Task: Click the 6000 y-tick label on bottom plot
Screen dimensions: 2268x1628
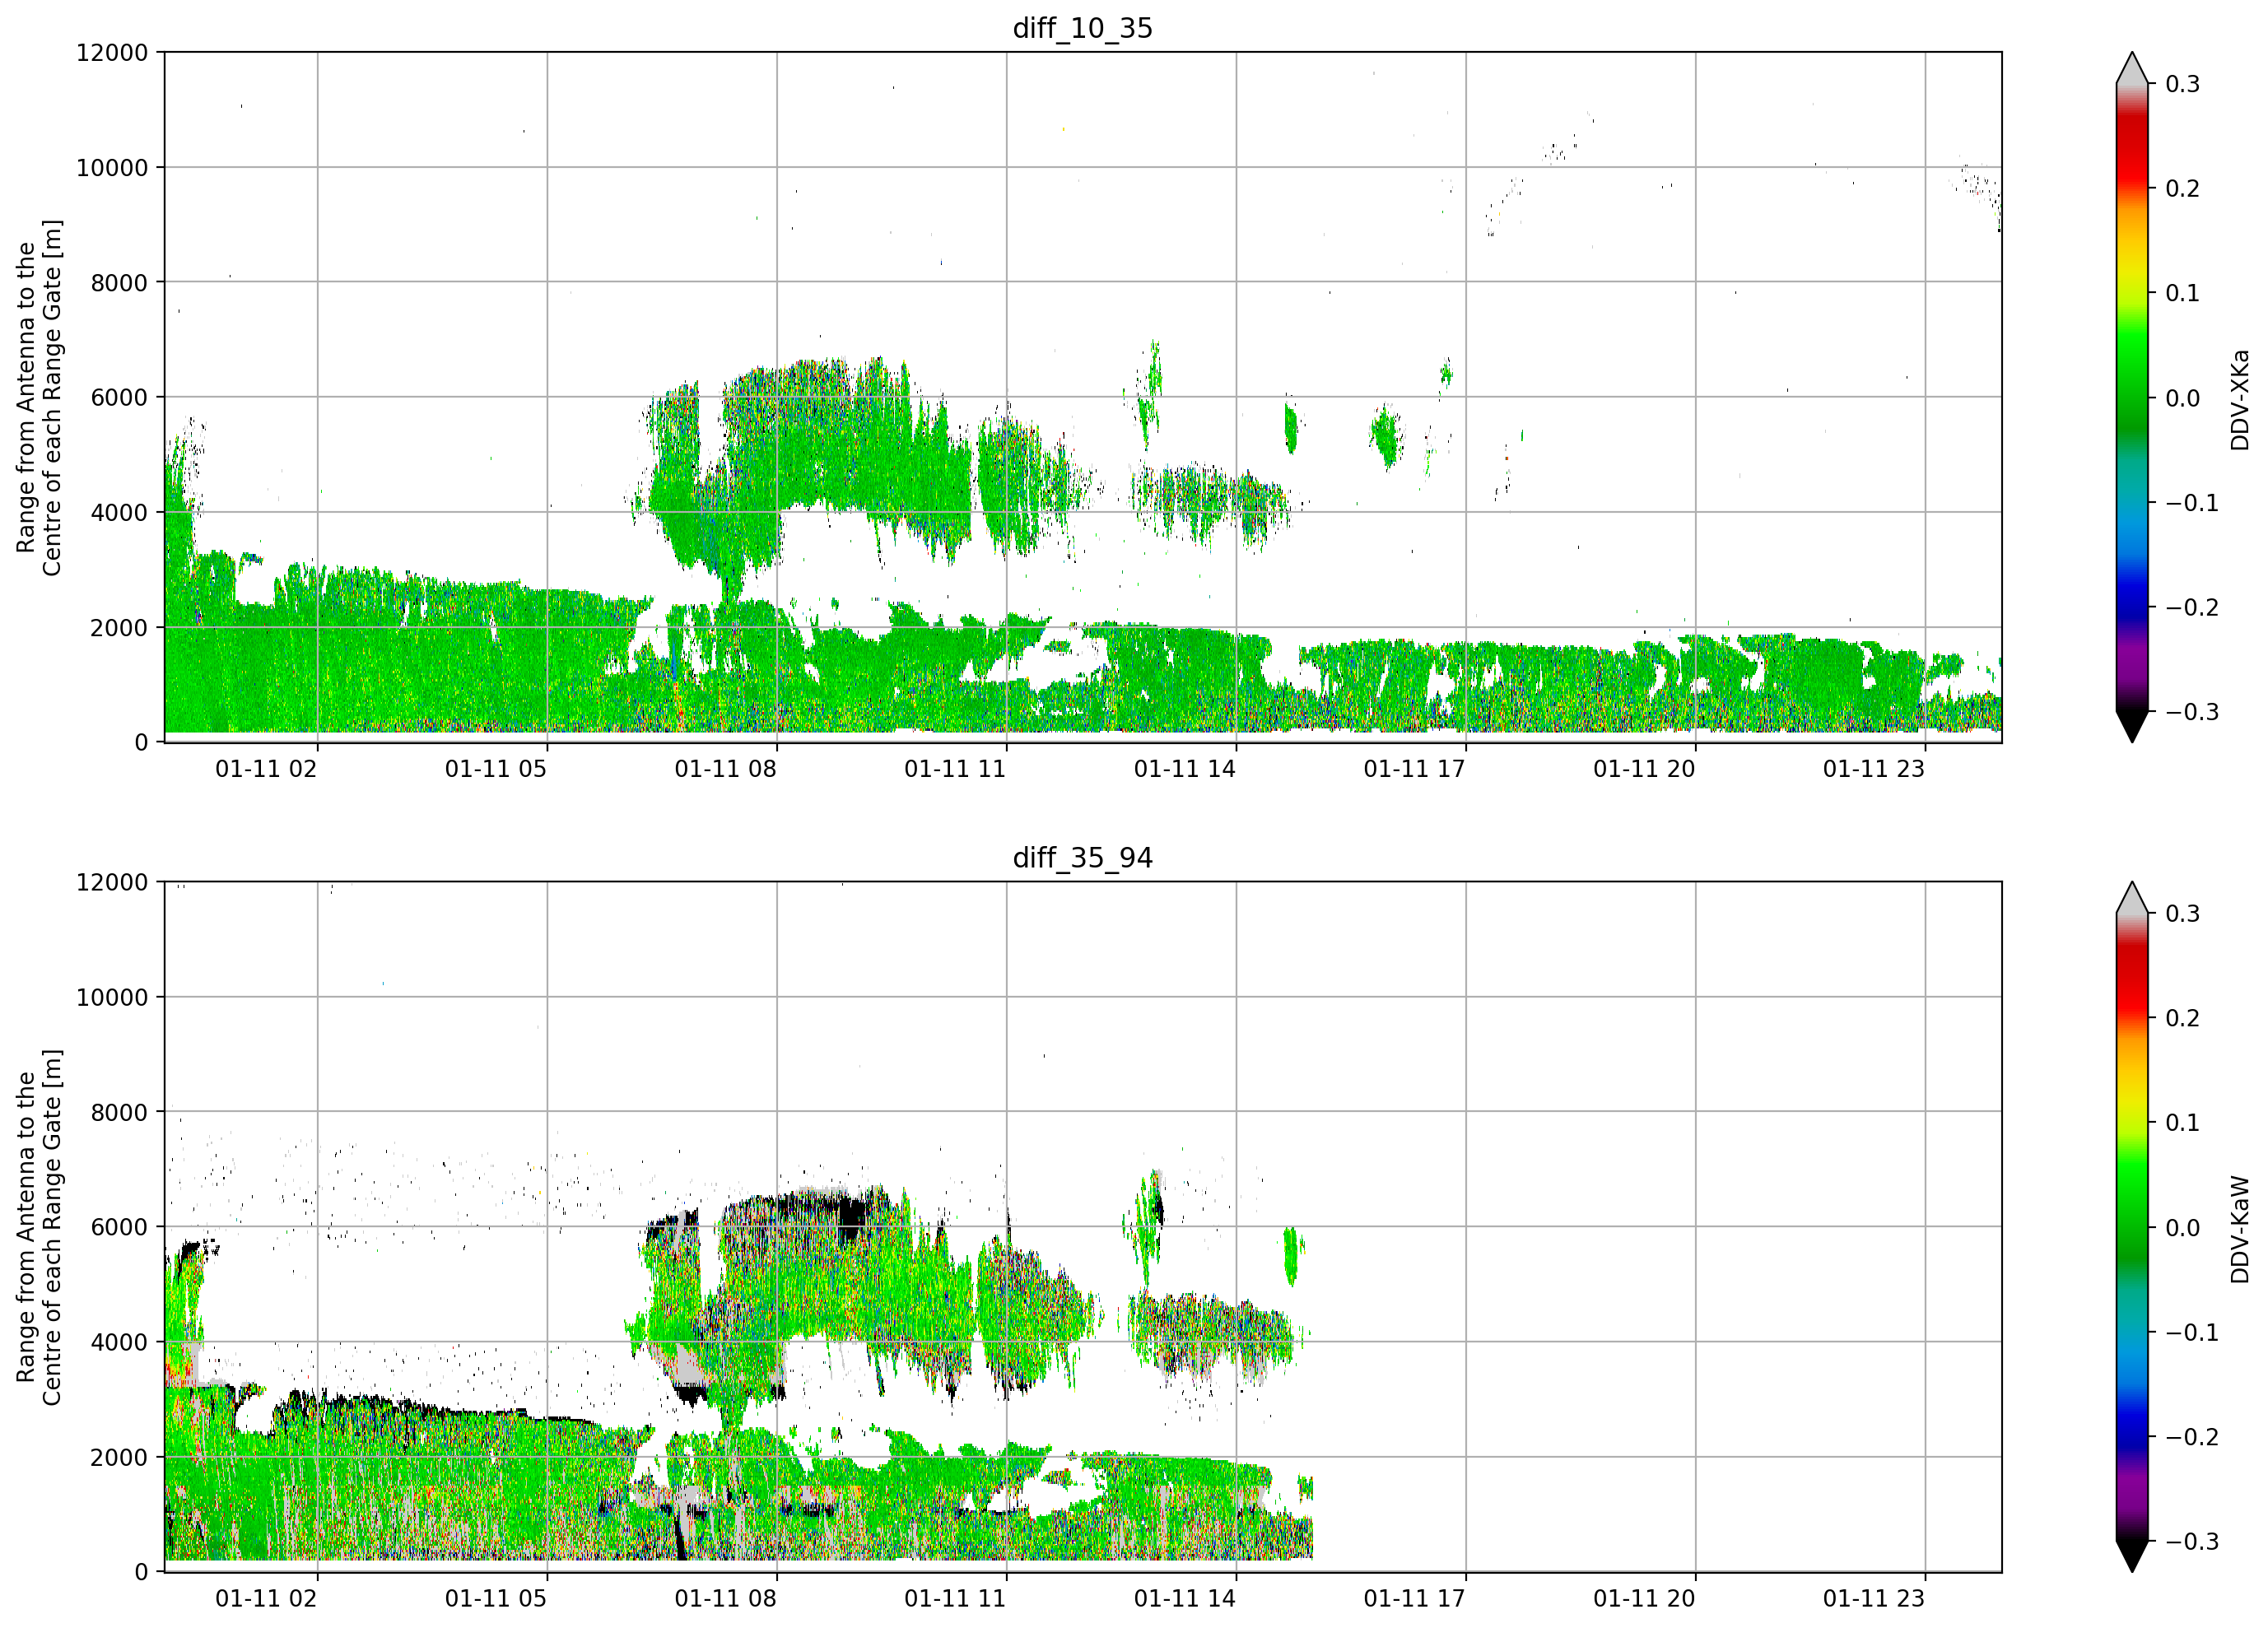Action: [119, 1227]
